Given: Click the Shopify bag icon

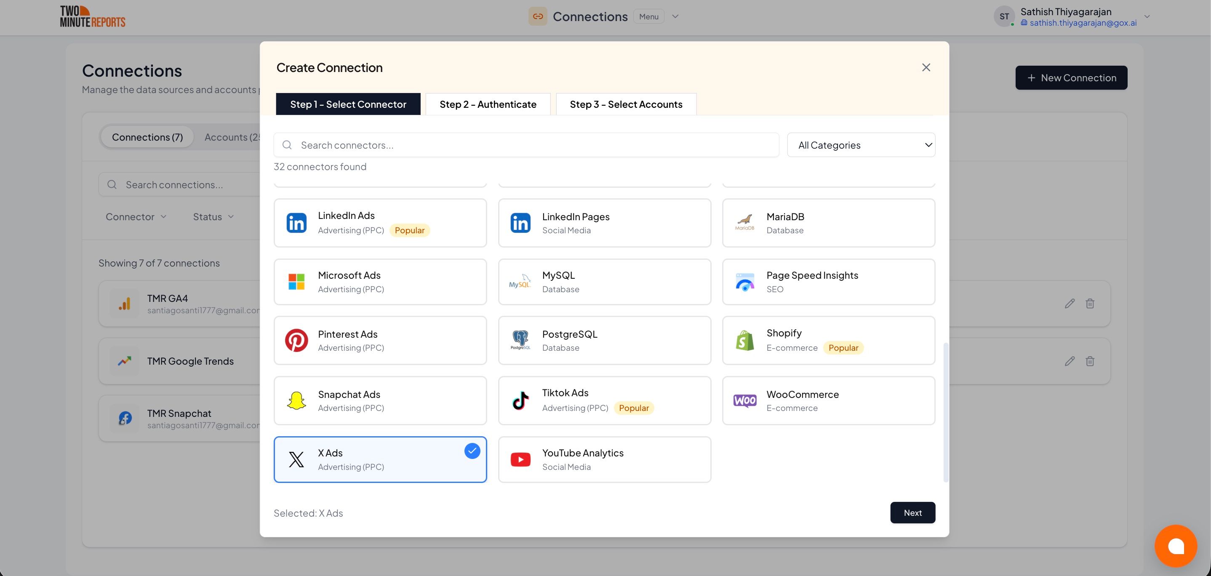Looking at the screenshot, I should tap(744, 341).
